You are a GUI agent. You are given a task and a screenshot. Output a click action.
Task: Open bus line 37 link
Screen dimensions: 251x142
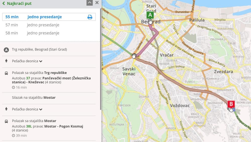click(x=28, y=78)
